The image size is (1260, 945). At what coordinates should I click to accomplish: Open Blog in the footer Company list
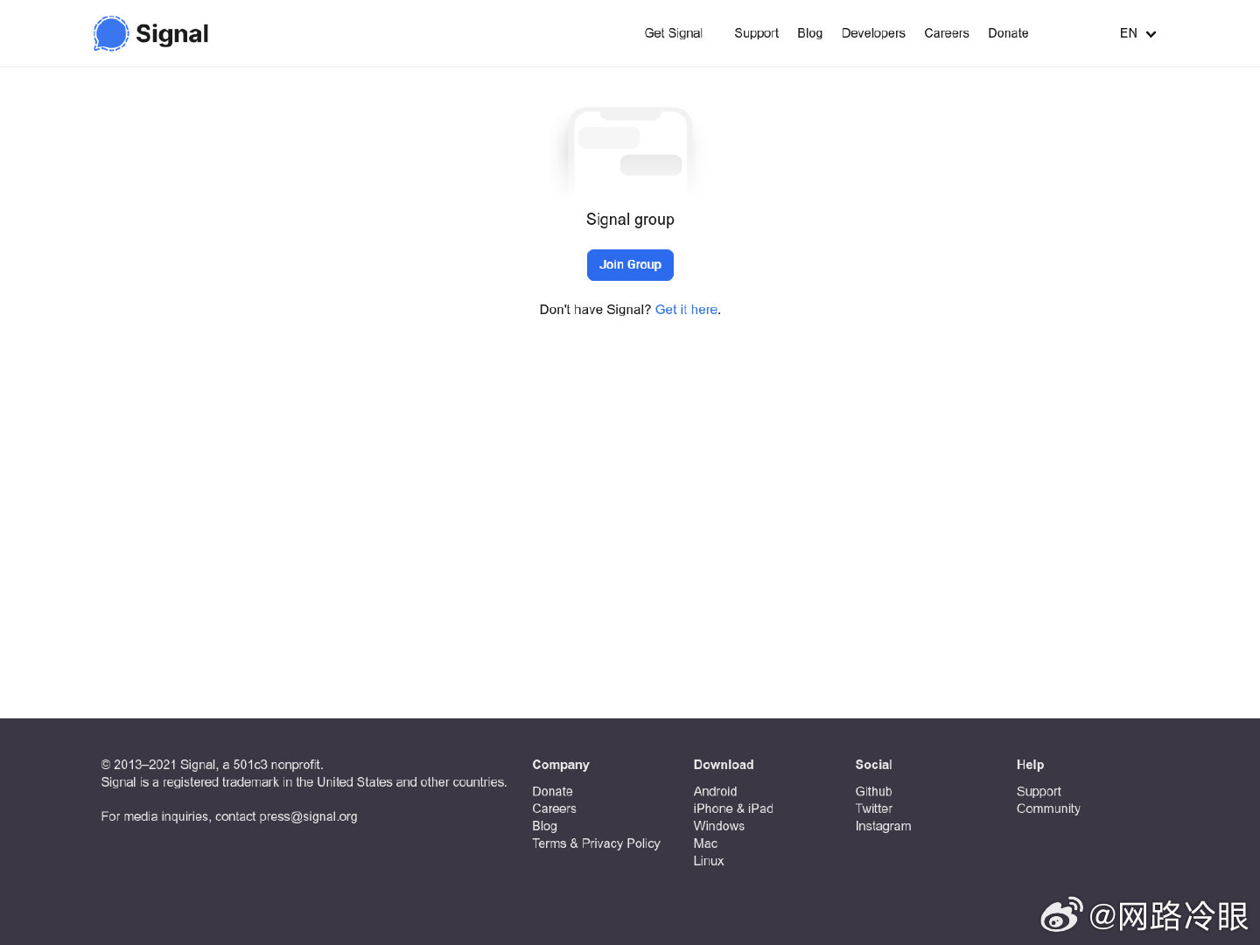pos(544,826)
